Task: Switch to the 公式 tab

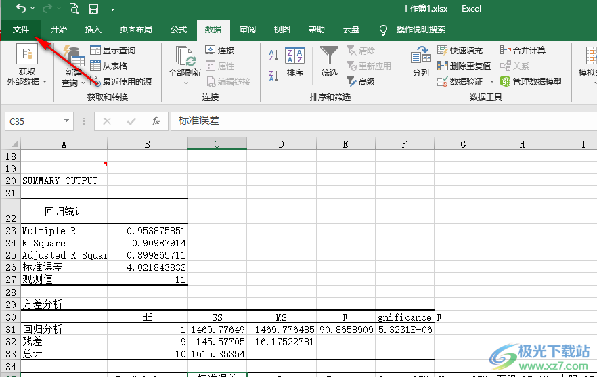Action: click(179, 30)
